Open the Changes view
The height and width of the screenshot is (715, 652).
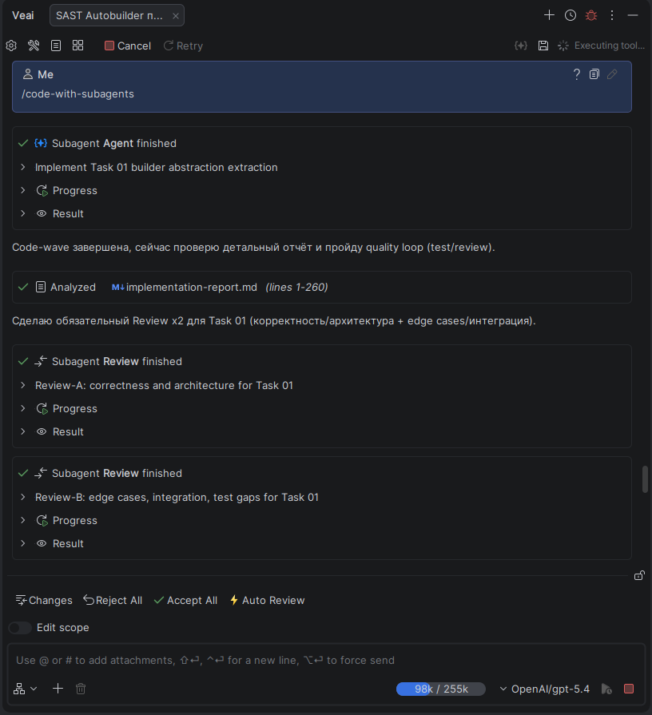pyautogui.click(x=44, y=600)
